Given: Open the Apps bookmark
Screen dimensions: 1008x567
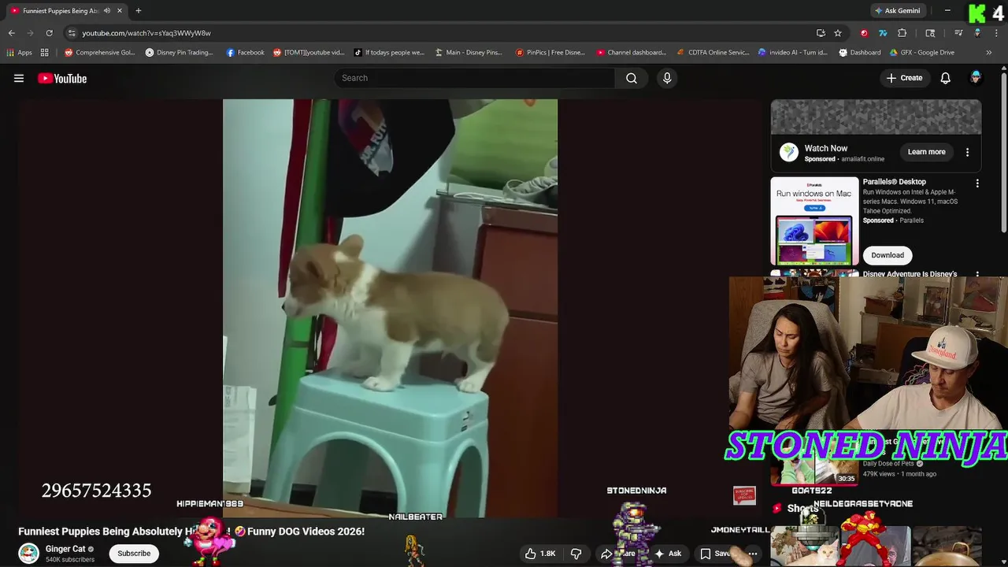Looking at the screenshot, I should click(x=19, y=53).
